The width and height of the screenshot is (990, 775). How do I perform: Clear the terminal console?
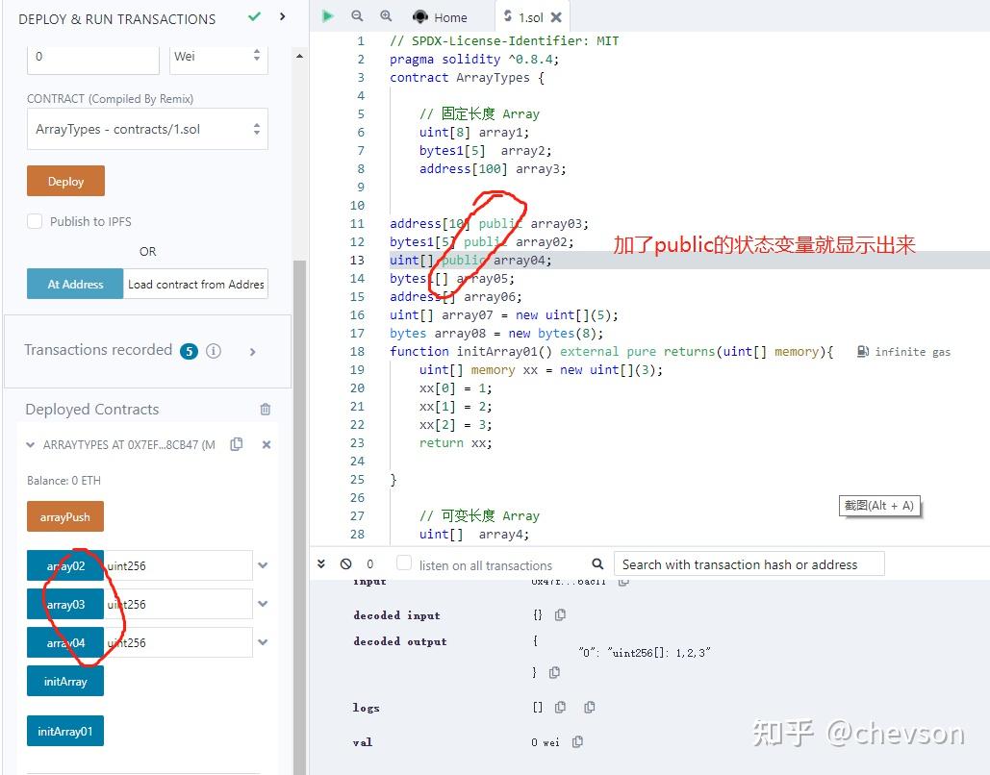345,563
